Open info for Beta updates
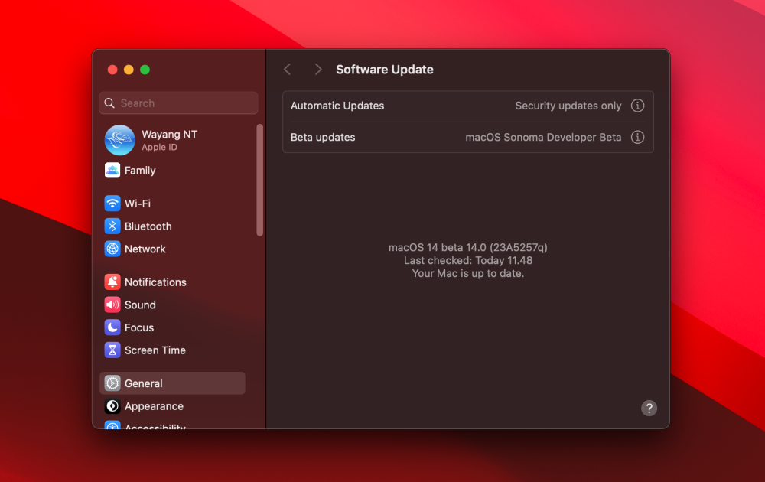Screen dimensions: 765x482 637,137
